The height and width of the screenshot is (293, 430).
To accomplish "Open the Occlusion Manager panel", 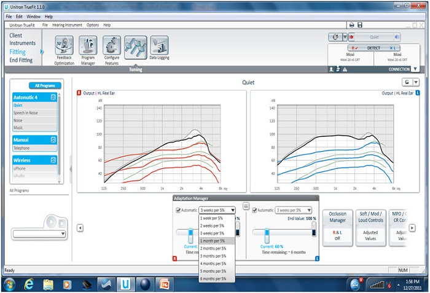I will (x=337, y=227).
